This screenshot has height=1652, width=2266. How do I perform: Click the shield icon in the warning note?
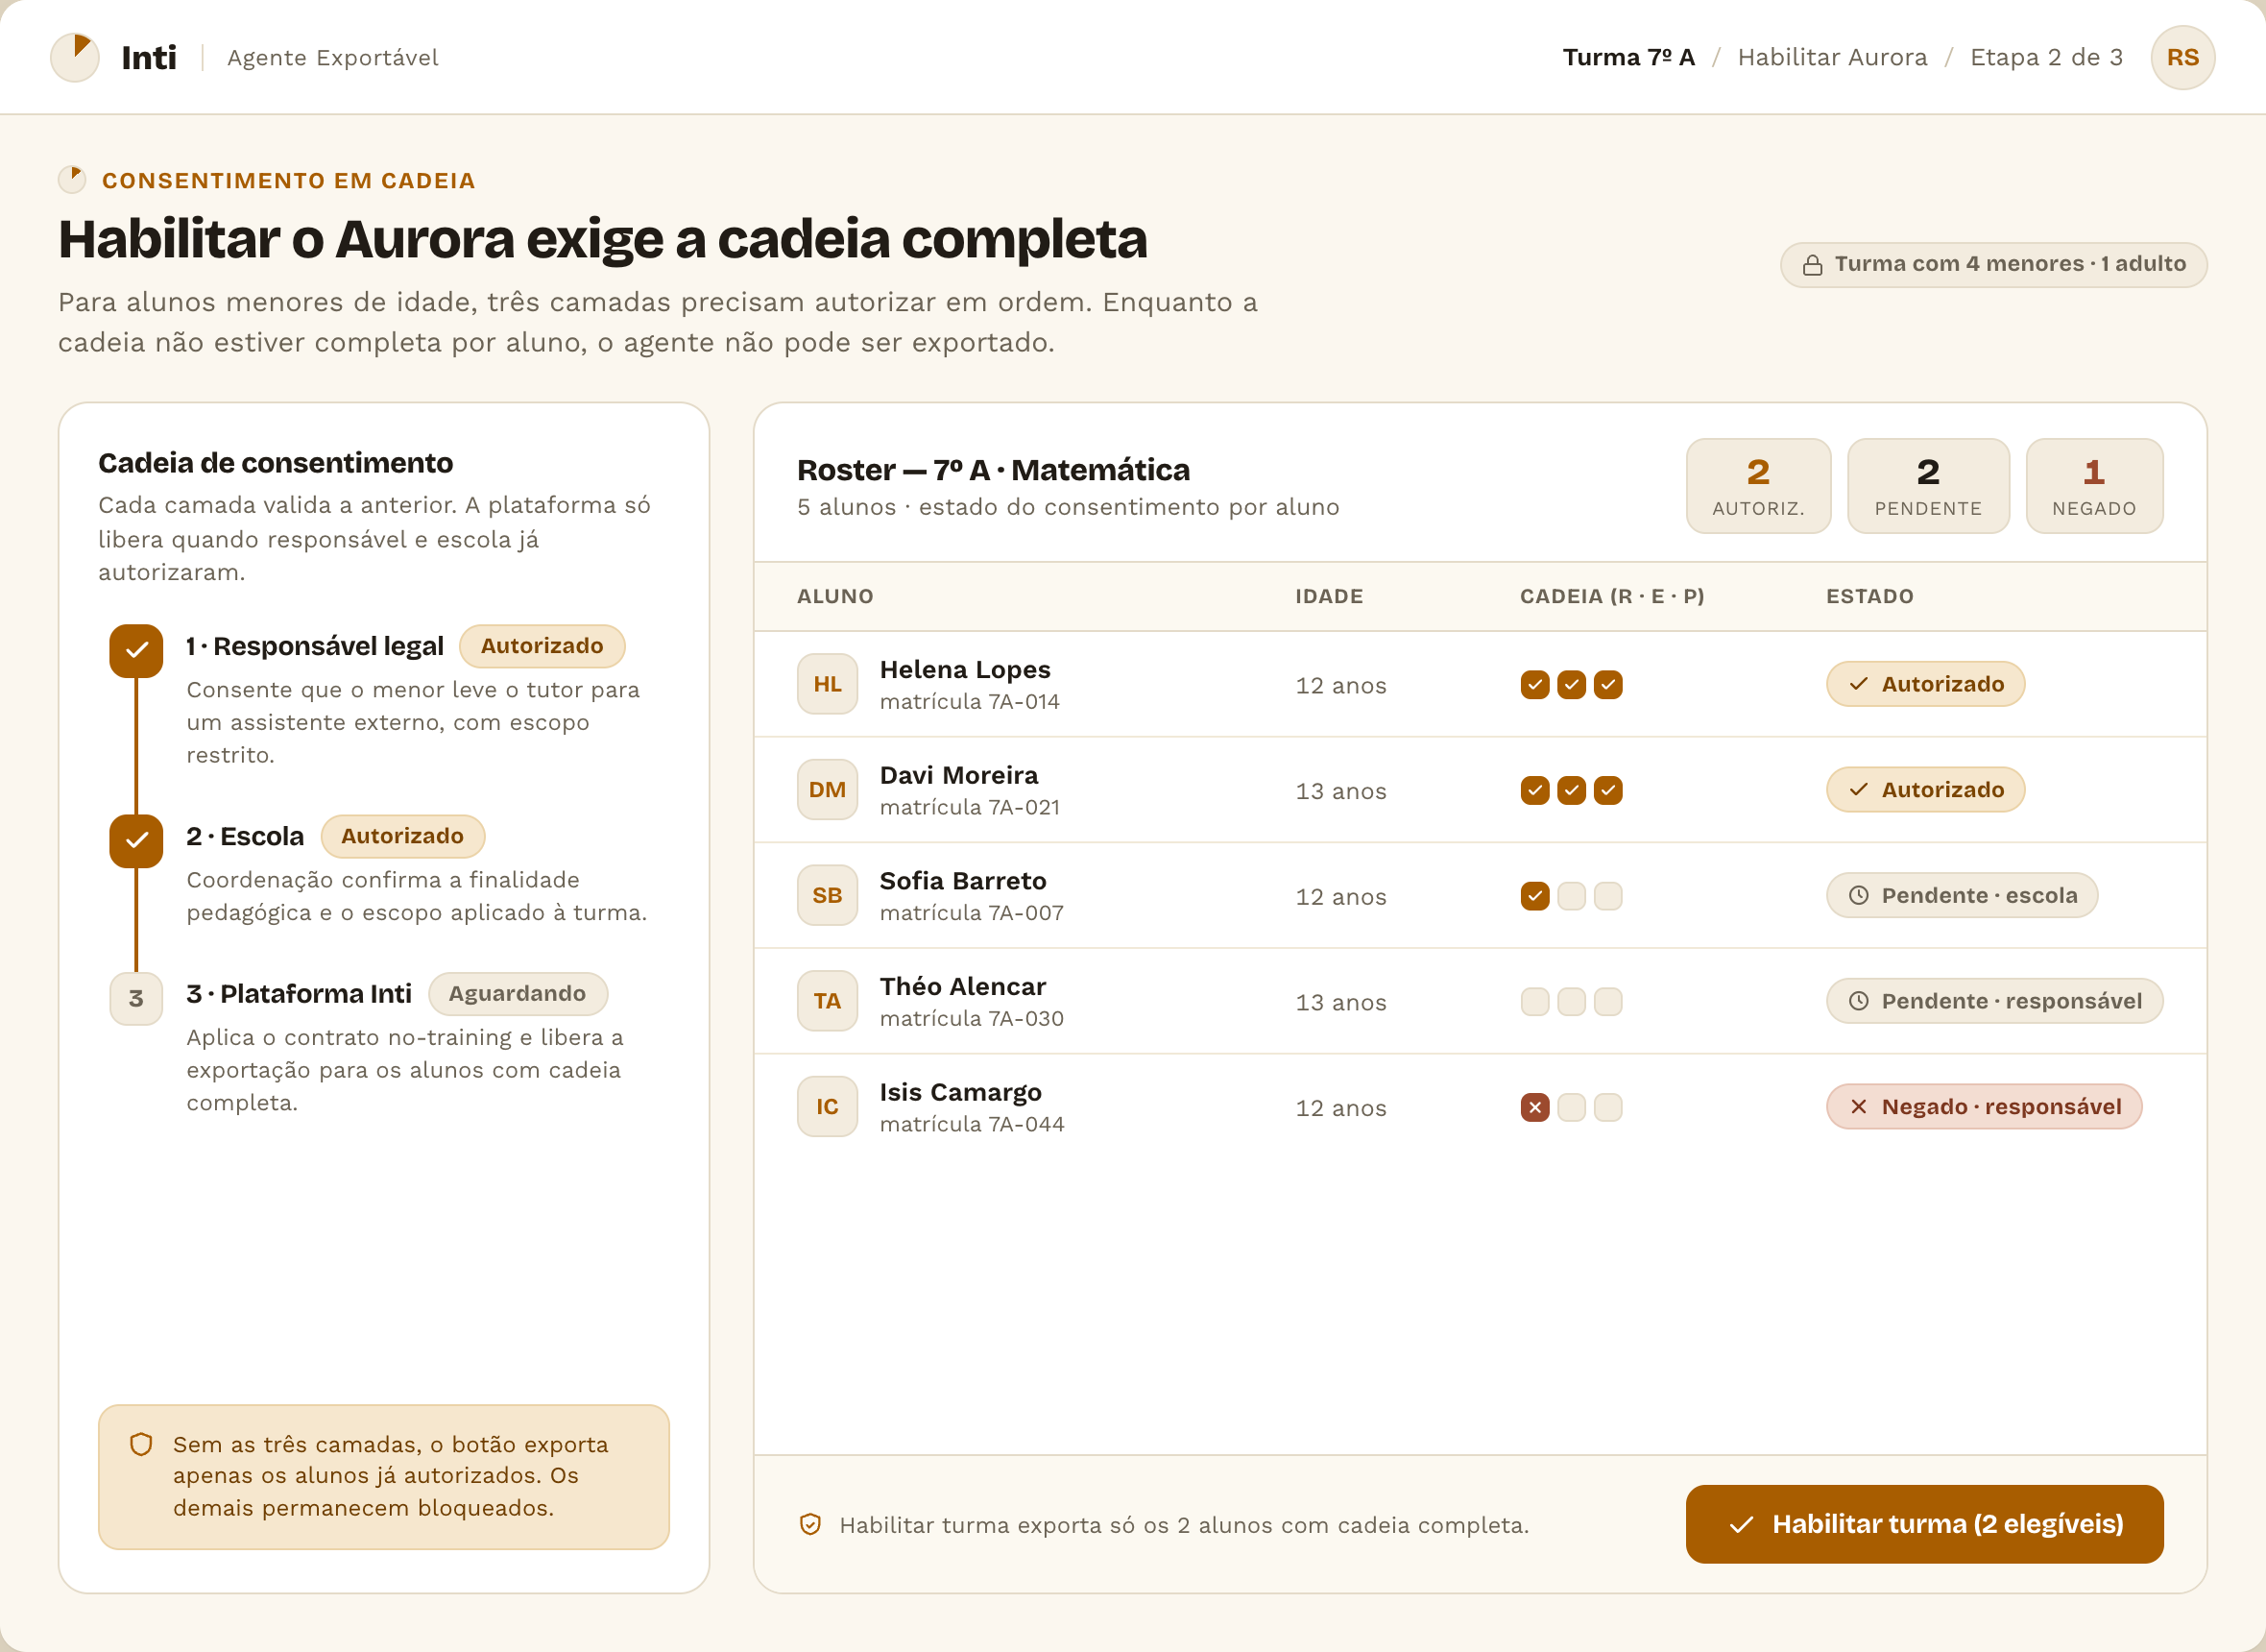pyautogui.click(x=141, y=1444)
